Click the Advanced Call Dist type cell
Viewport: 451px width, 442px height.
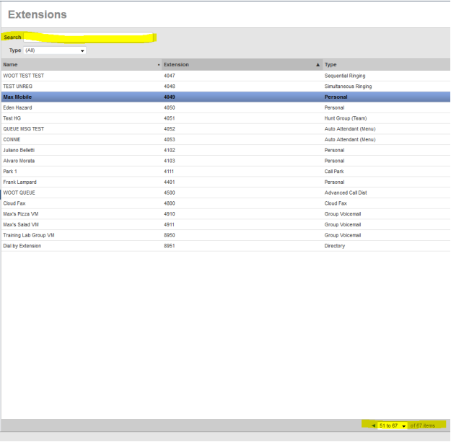(346, 193)
